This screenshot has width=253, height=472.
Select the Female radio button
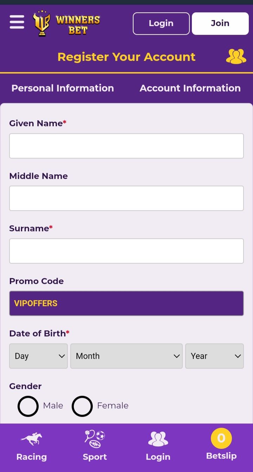(x=82, y=406)
